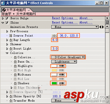Expand the Shimmer group
Screen dimensions: 110x104
(7, 44)
